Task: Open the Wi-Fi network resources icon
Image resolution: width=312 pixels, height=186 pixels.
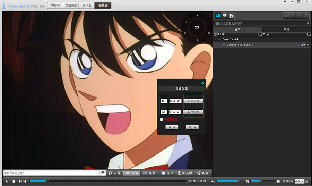Action: point(225,15)
